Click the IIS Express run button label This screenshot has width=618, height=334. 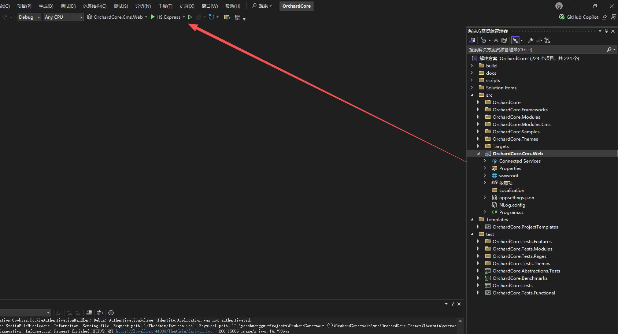click(x=169, y=17)
